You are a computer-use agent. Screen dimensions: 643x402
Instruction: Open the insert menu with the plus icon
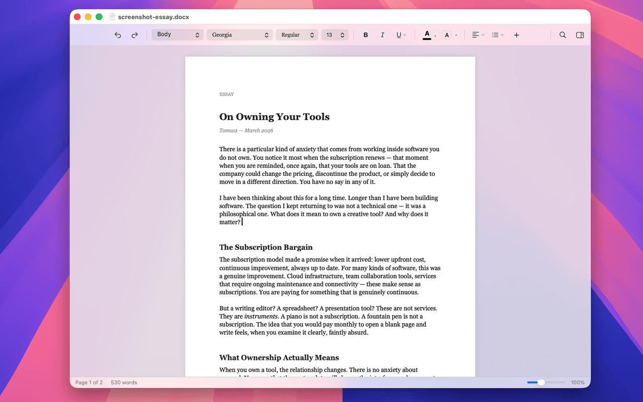[516, 35]
